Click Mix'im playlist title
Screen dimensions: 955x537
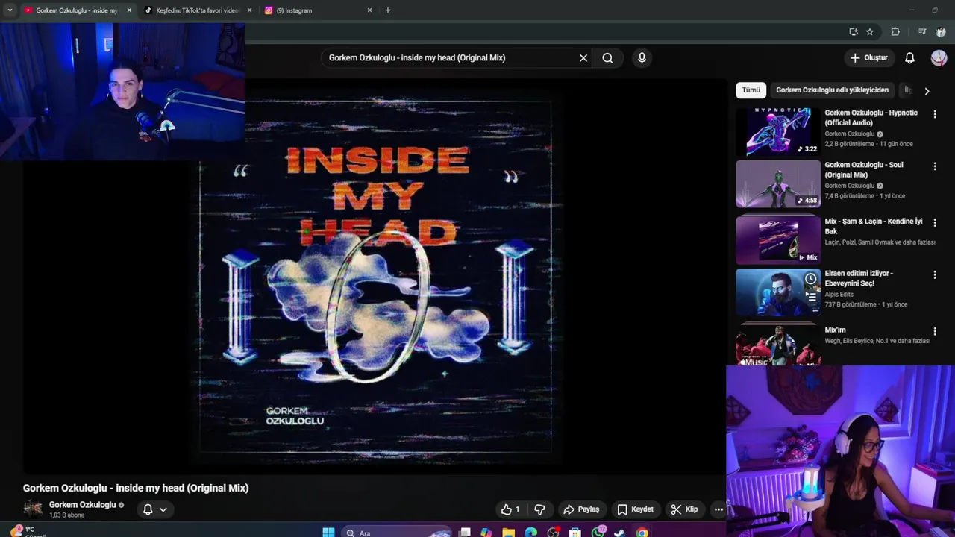click(x=835, y=330)
